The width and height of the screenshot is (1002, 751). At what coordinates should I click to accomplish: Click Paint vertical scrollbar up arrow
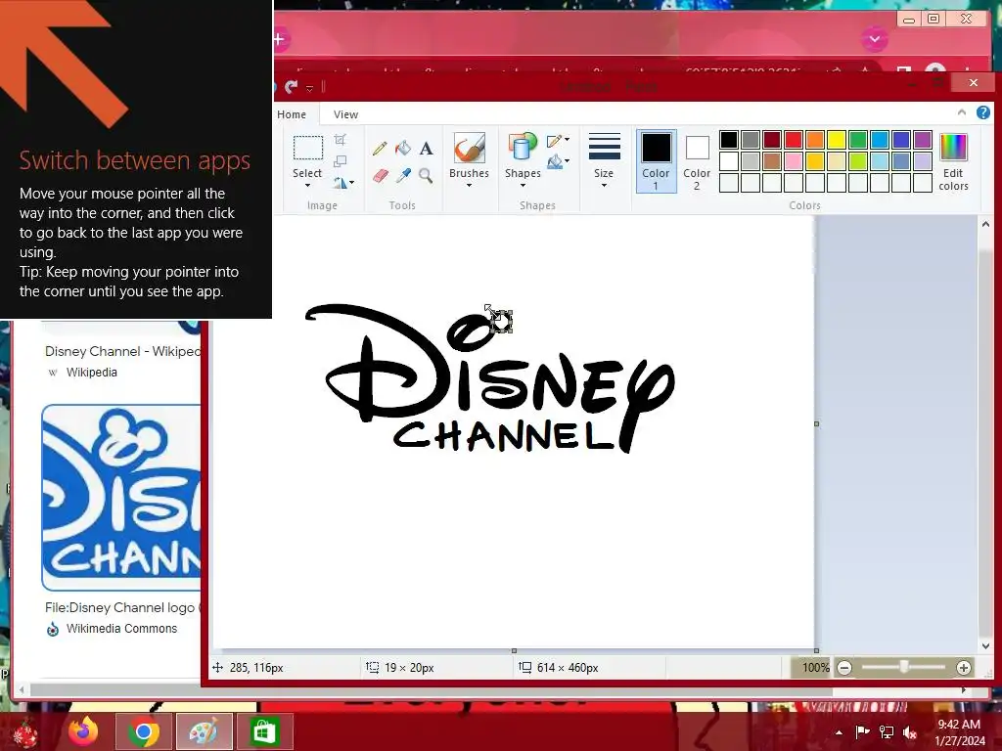985,224
